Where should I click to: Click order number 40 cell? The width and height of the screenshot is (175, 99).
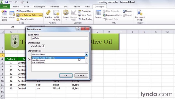(x=11, y=89)
